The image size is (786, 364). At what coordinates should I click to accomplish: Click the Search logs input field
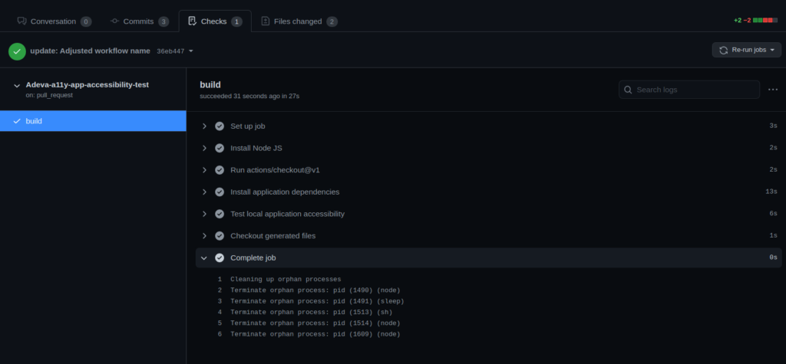(689, 90)
